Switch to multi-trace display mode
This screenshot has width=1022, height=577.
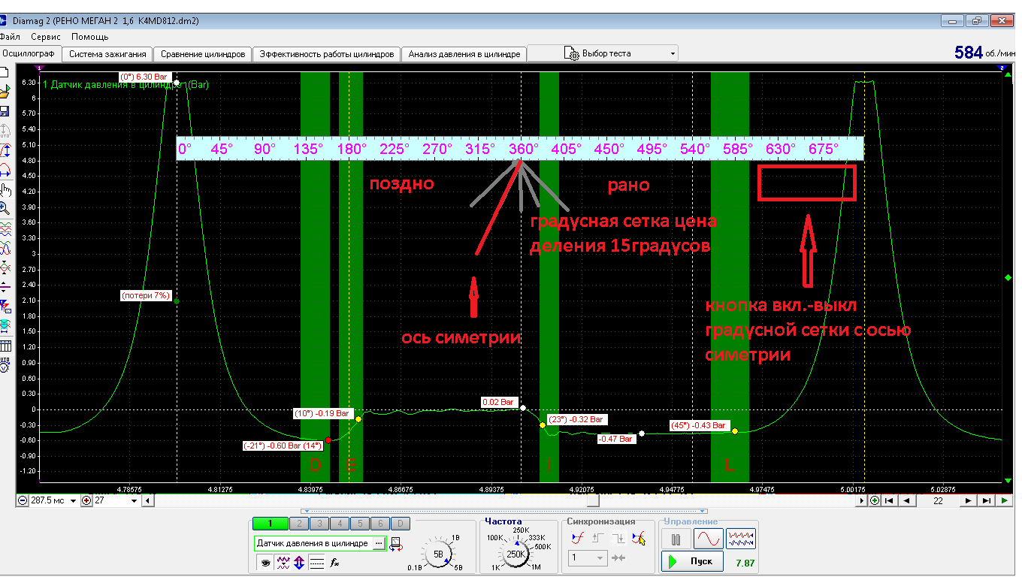[x=740, y=539]
